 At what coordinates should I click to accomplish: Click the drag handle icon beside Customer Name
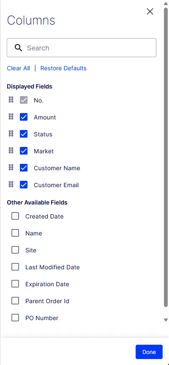pyautogui.click(x=11, y=167)
